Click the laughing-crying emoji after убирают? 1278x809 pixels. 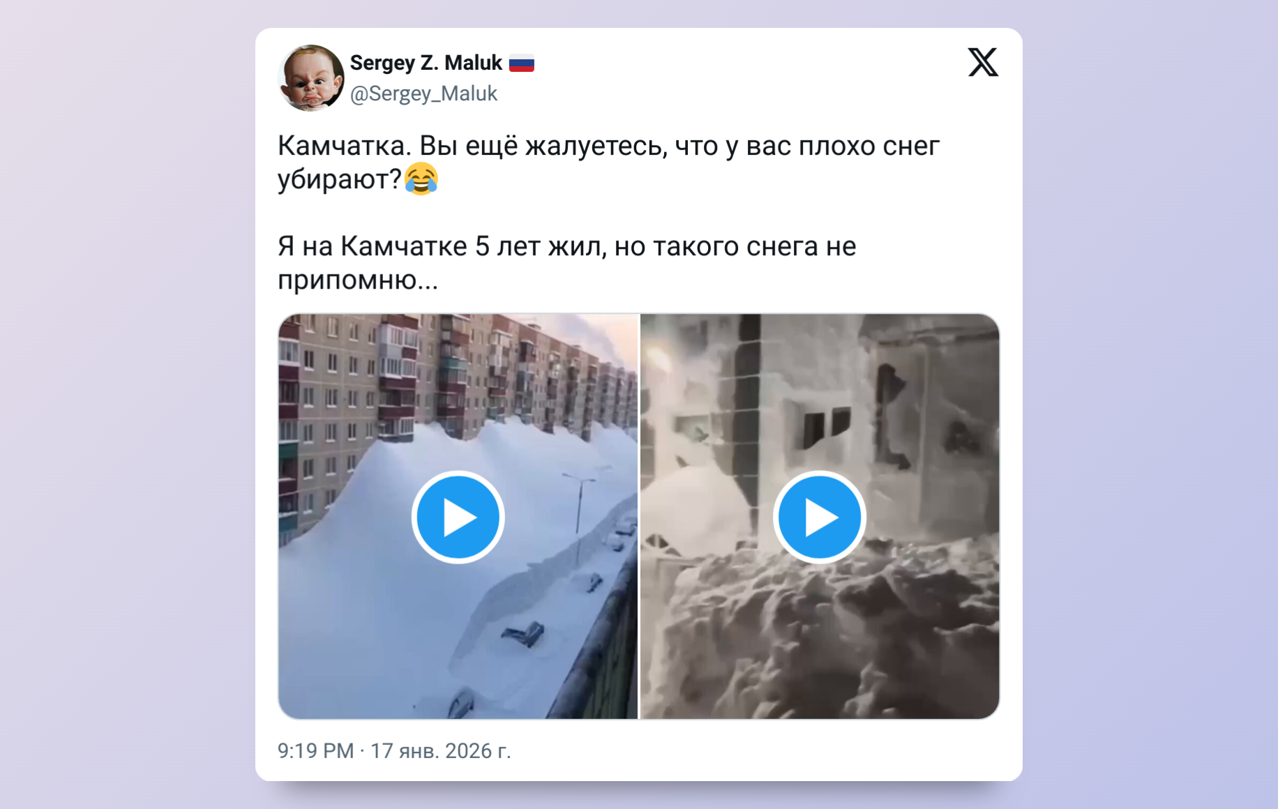coord(421,179)
